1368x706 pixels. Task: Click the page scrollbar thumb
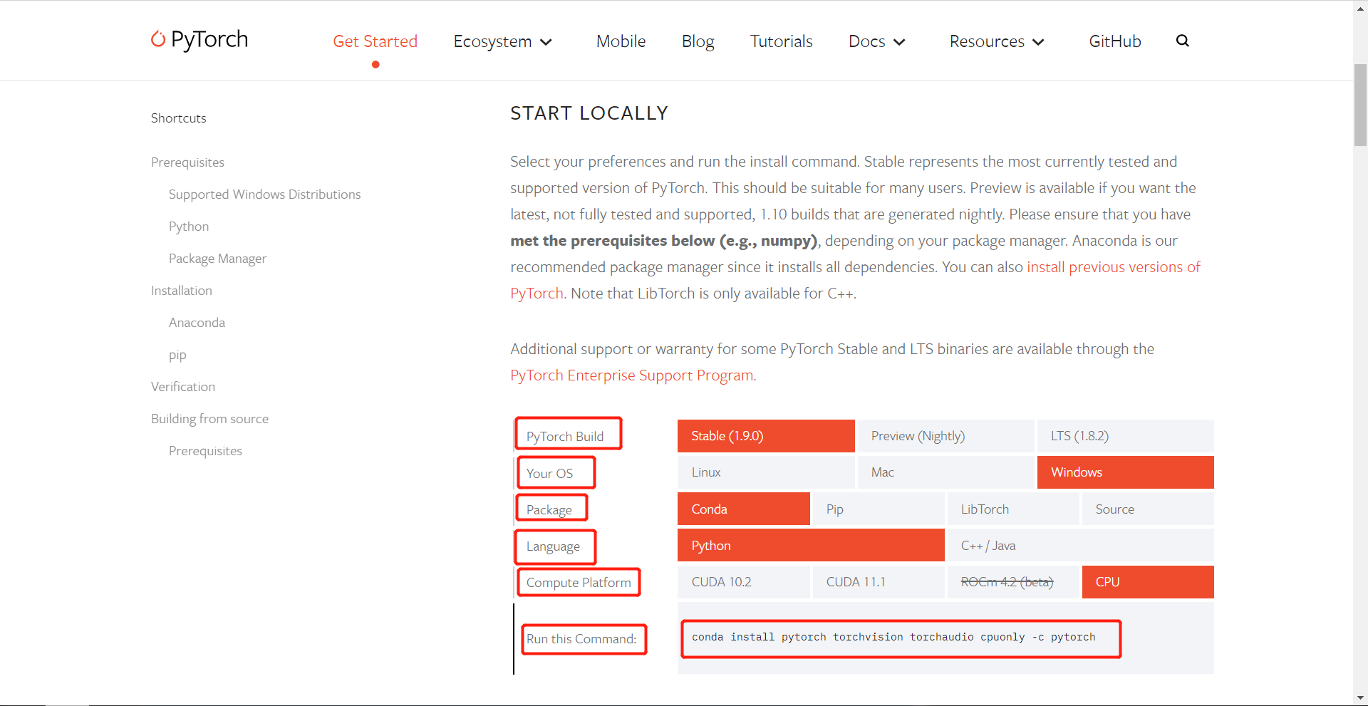(1360, 105)
